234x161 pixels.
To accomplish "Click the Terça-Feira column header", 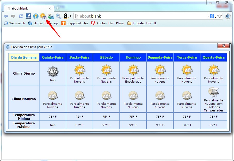I will click(x=187, y=58).
